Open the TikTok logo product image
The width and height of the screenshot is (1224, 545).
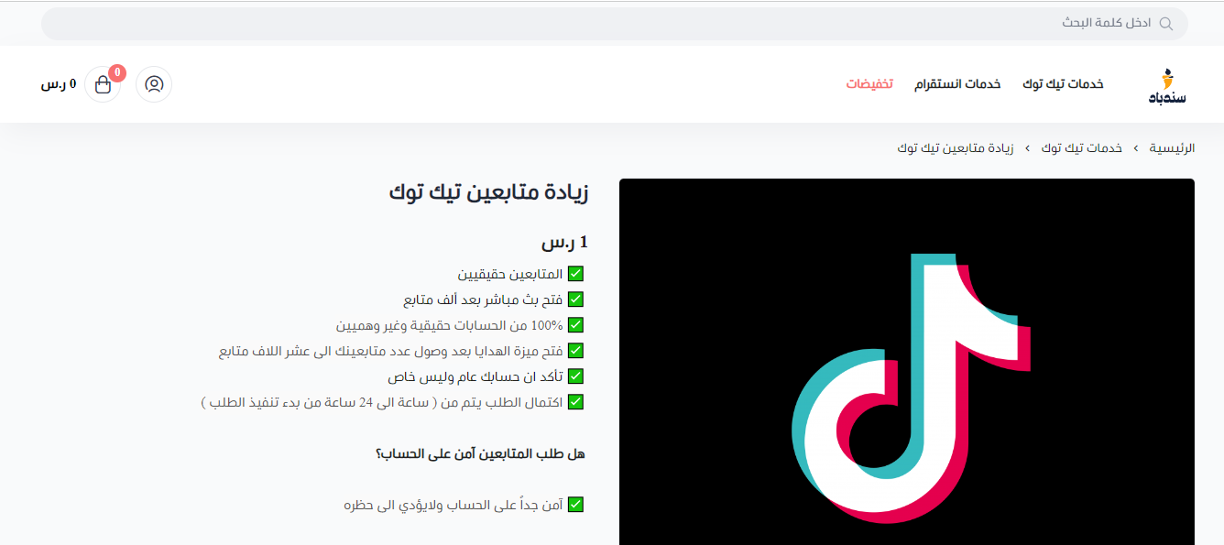tap(907, 362)
